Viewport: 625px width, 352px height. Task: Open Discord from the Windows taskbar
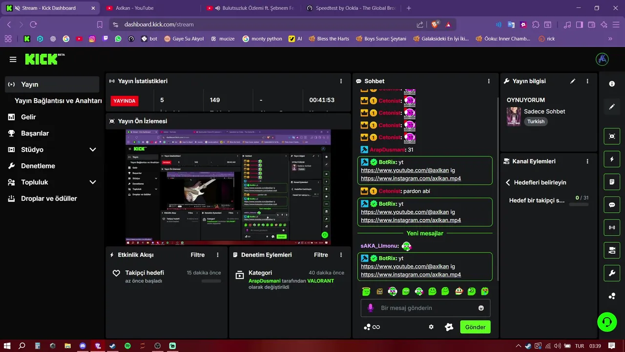(83, 346)
